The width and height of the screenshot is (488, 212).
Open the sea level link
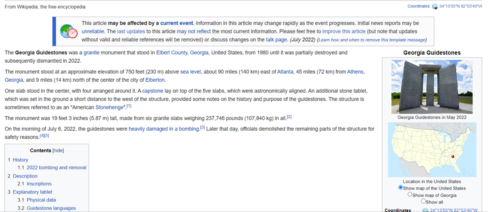coord(191,72)
